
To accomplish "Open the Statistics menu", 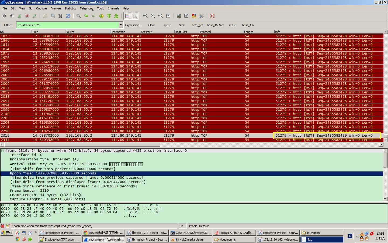I will click(70, 8).
